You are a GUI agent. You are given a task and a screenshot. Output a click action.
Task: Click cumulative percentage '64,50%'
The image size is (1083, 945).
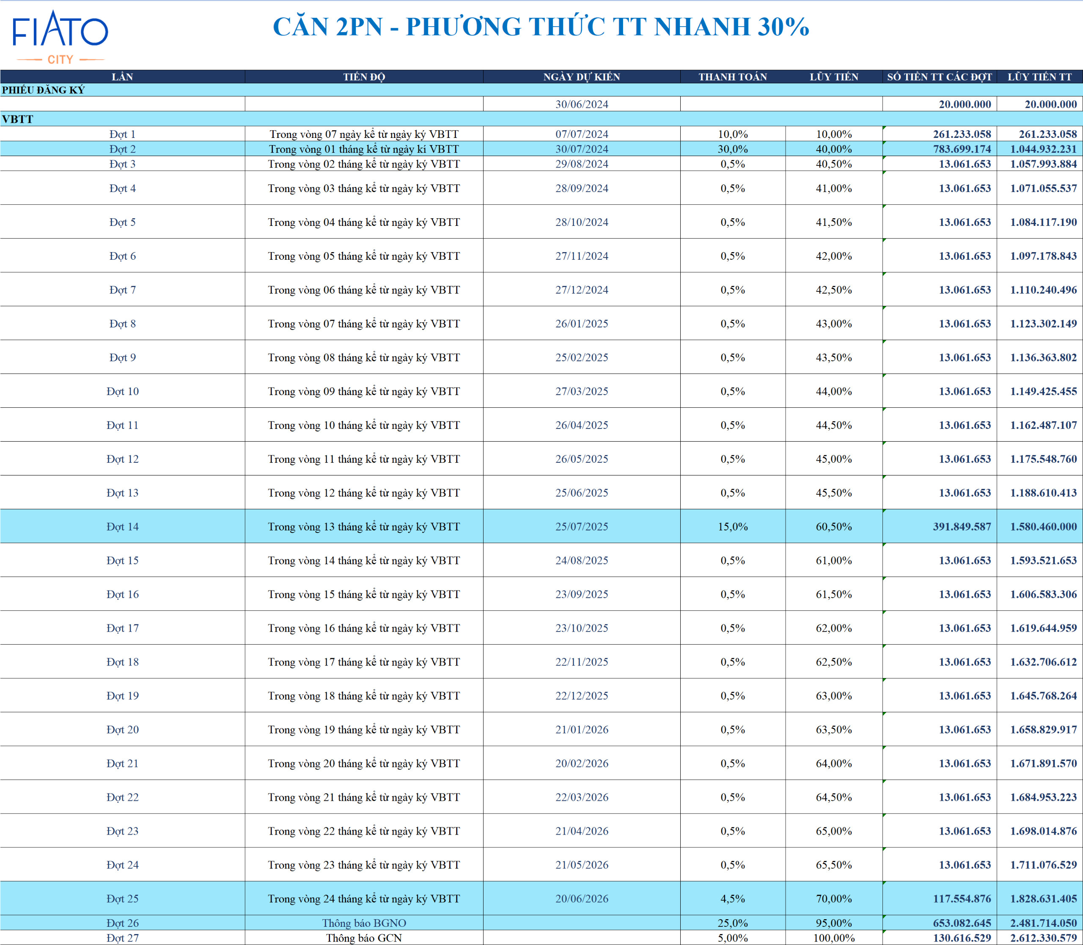[834, 797]
